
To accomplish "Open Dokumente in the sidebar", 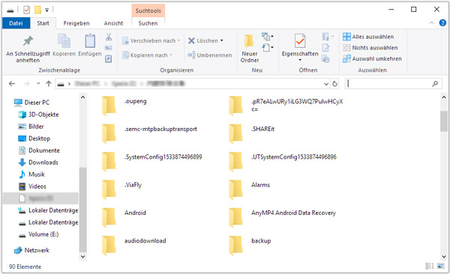I will [x=39, y=150].
